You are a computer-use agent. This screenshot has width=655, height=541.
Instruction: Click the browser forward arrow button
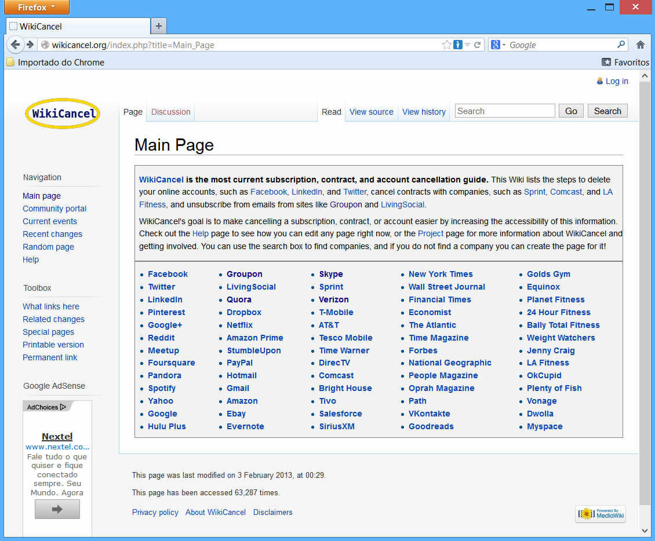coord(30,45)
